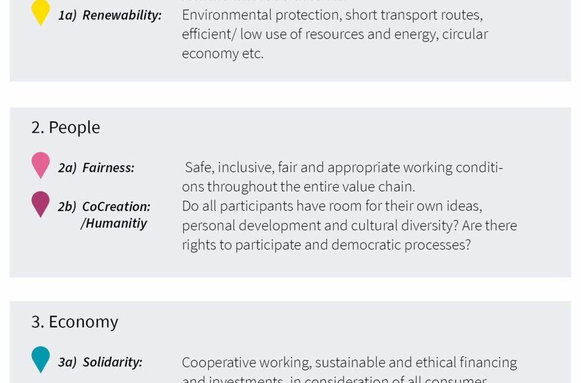Viewport: 581px width, 383px height.
Task: Select the '2b) CoCreation:' label
Action: click(x=104, y=207)
